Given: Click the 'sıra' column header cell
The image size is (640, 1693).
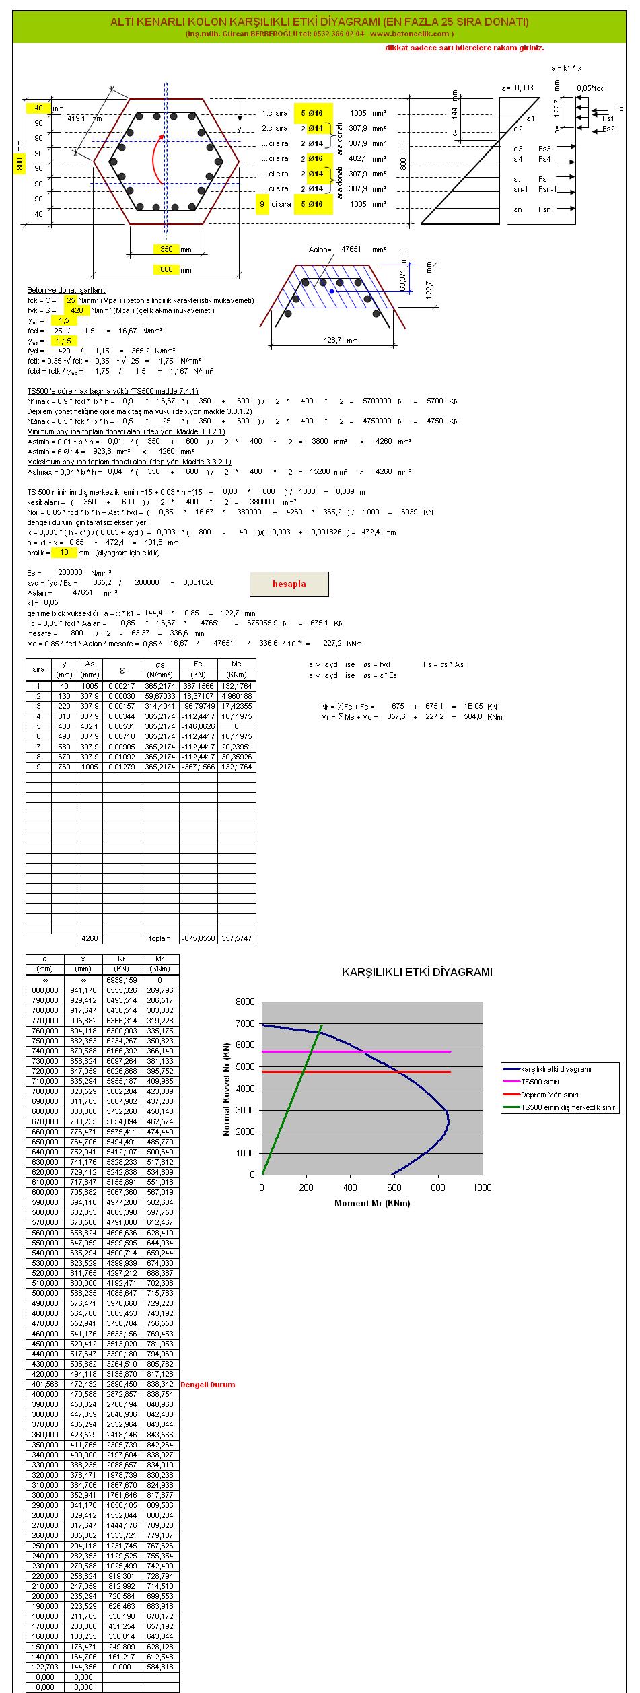Looking at the screenshot, I should pyautogui.click(x=38, y=670).
